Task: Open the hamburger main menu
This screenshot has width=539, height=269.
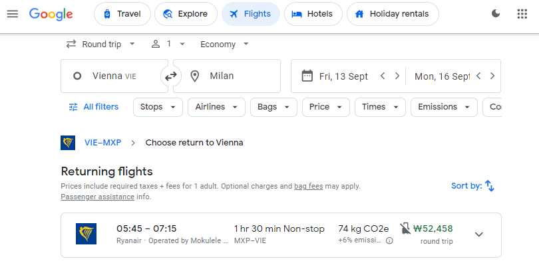Action: (13, 14)
